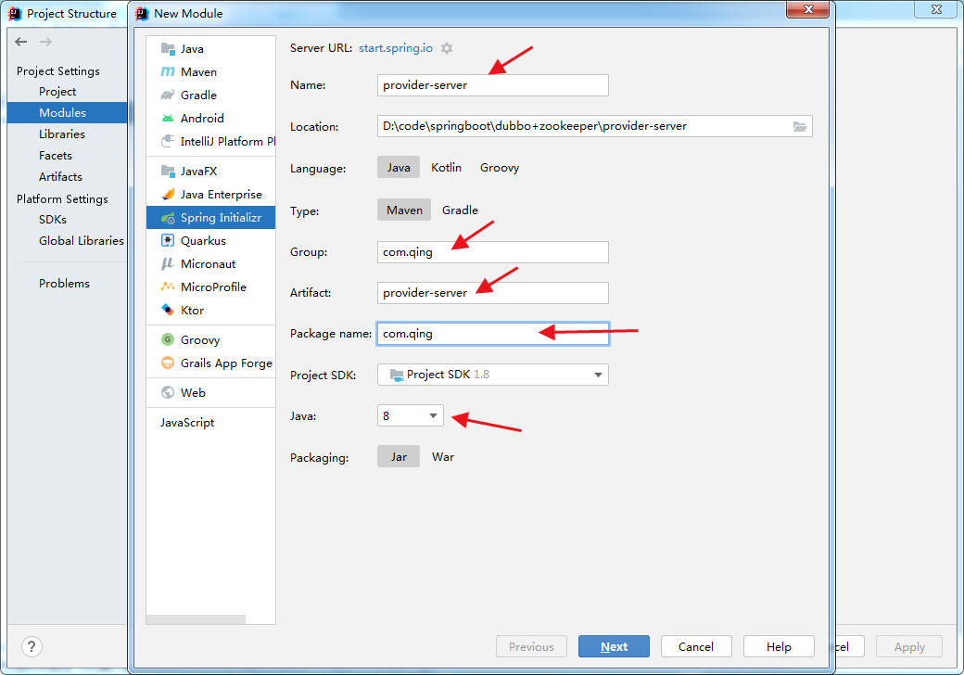Click the Group input field
The height and width of the screenshot is (675, 964).
(x=493, y=252)
